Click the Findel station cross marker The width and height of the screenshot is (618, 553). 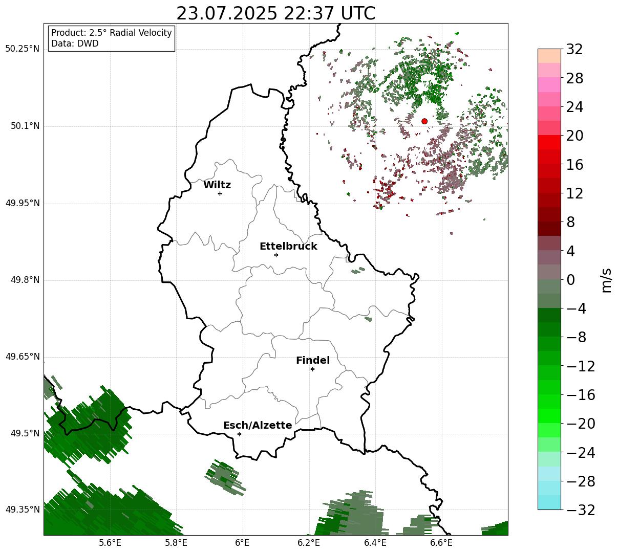(x=312, y=369)
